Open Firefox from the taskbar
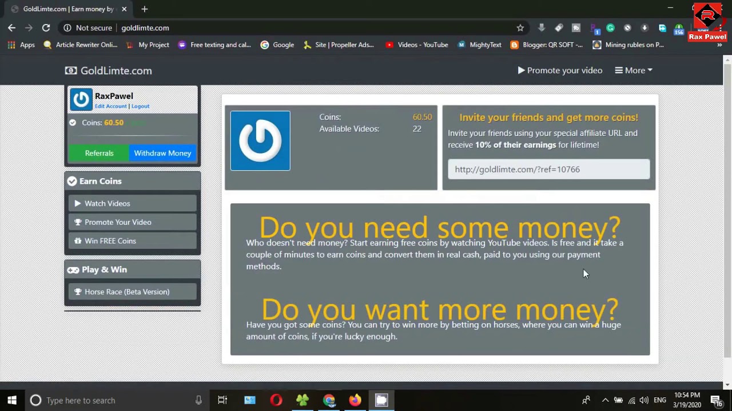Image resolution: width=732 pixels, height=411 pixels. click(x=355, y=400)
